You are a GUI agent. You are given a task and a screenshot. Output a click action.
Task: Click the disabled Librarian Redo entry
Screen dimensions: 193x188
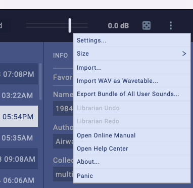(132, 121)
